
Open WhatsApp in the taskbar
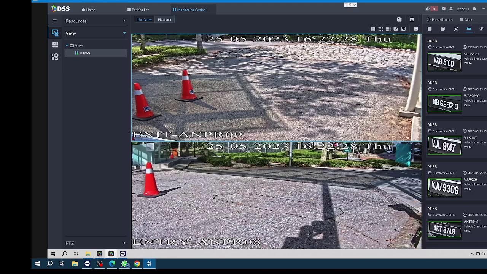pos(124,263)
